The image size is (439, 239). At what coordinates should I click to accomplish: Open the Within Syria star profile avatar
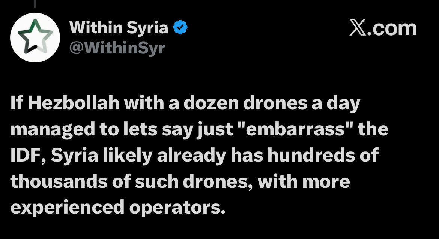click(x=35, y=37)
